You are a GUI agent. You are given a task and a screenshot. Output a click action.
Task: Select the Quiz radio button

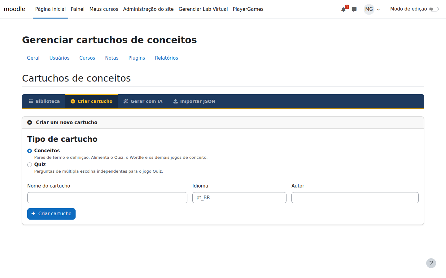point(30,165)
